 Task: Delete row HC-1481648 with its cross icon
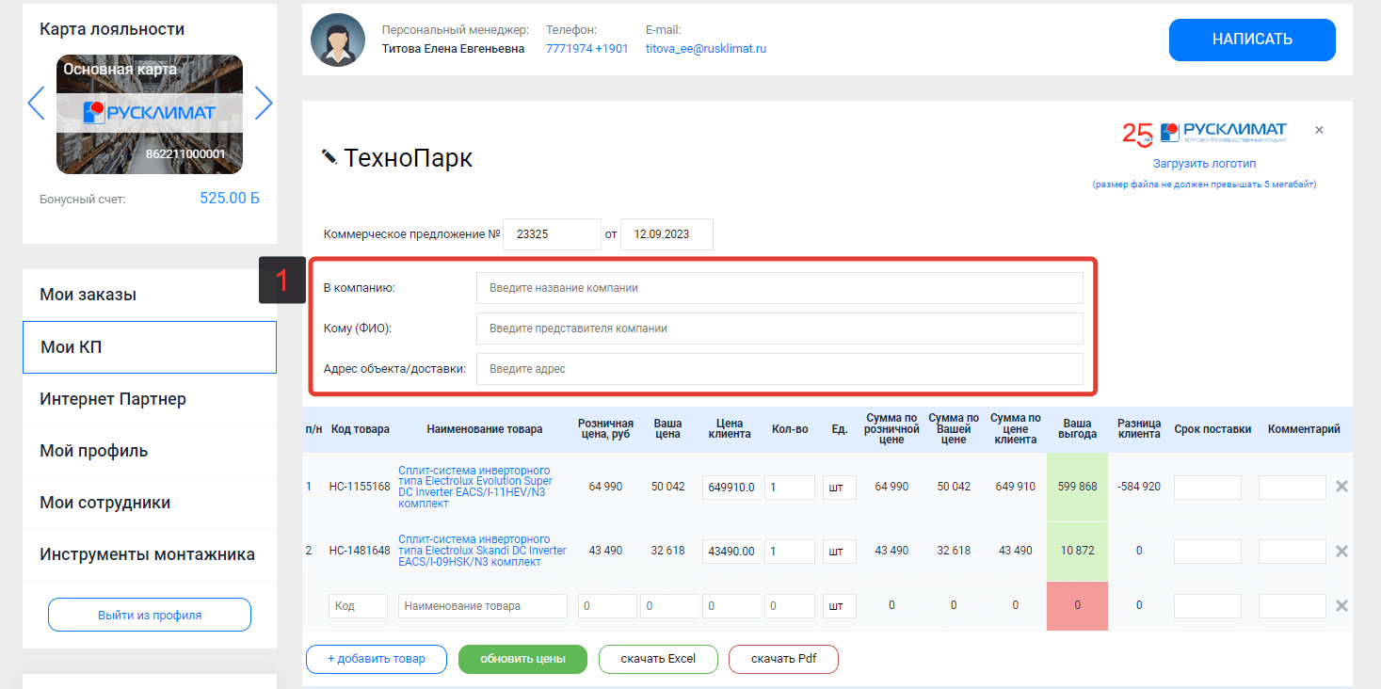pos(1342,551)
